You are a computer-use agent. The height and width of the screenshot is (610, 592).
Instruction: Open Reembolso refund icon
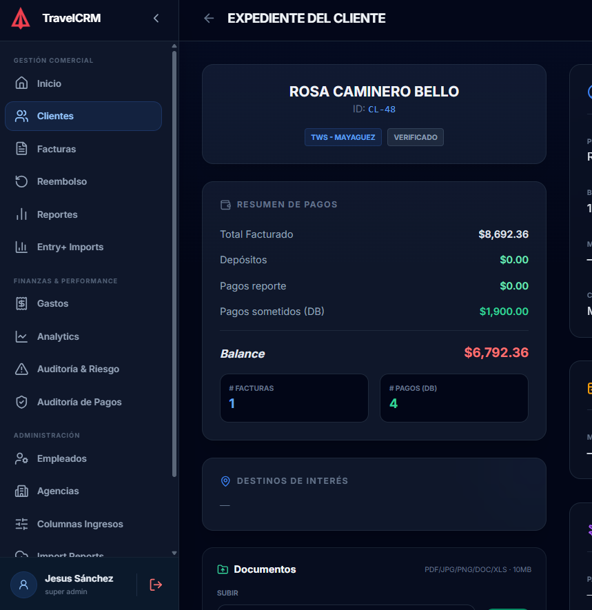(21, 181)
